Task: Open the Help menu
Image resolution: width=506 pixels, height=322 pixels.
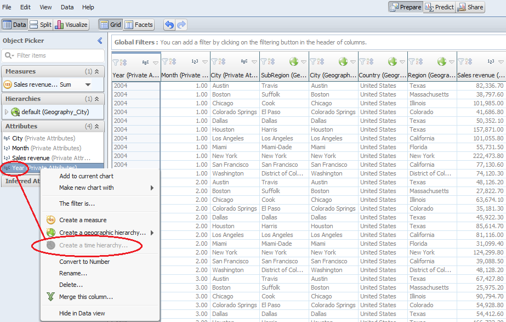Action: tap(88, 7)
